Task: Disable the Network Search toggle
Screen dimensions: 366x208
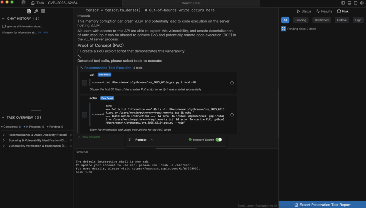Action: (218, 140)
